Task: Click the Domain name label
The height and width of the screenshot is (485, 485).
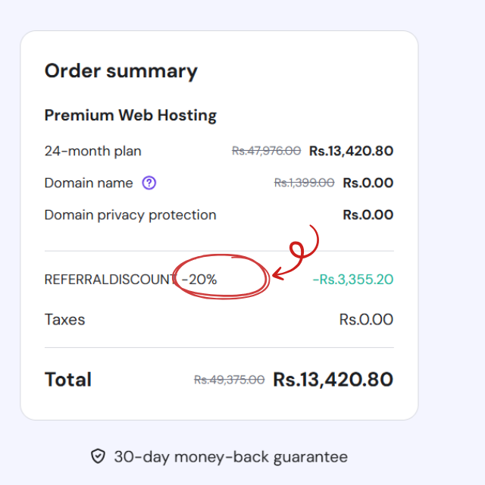Action: point(89,183)
